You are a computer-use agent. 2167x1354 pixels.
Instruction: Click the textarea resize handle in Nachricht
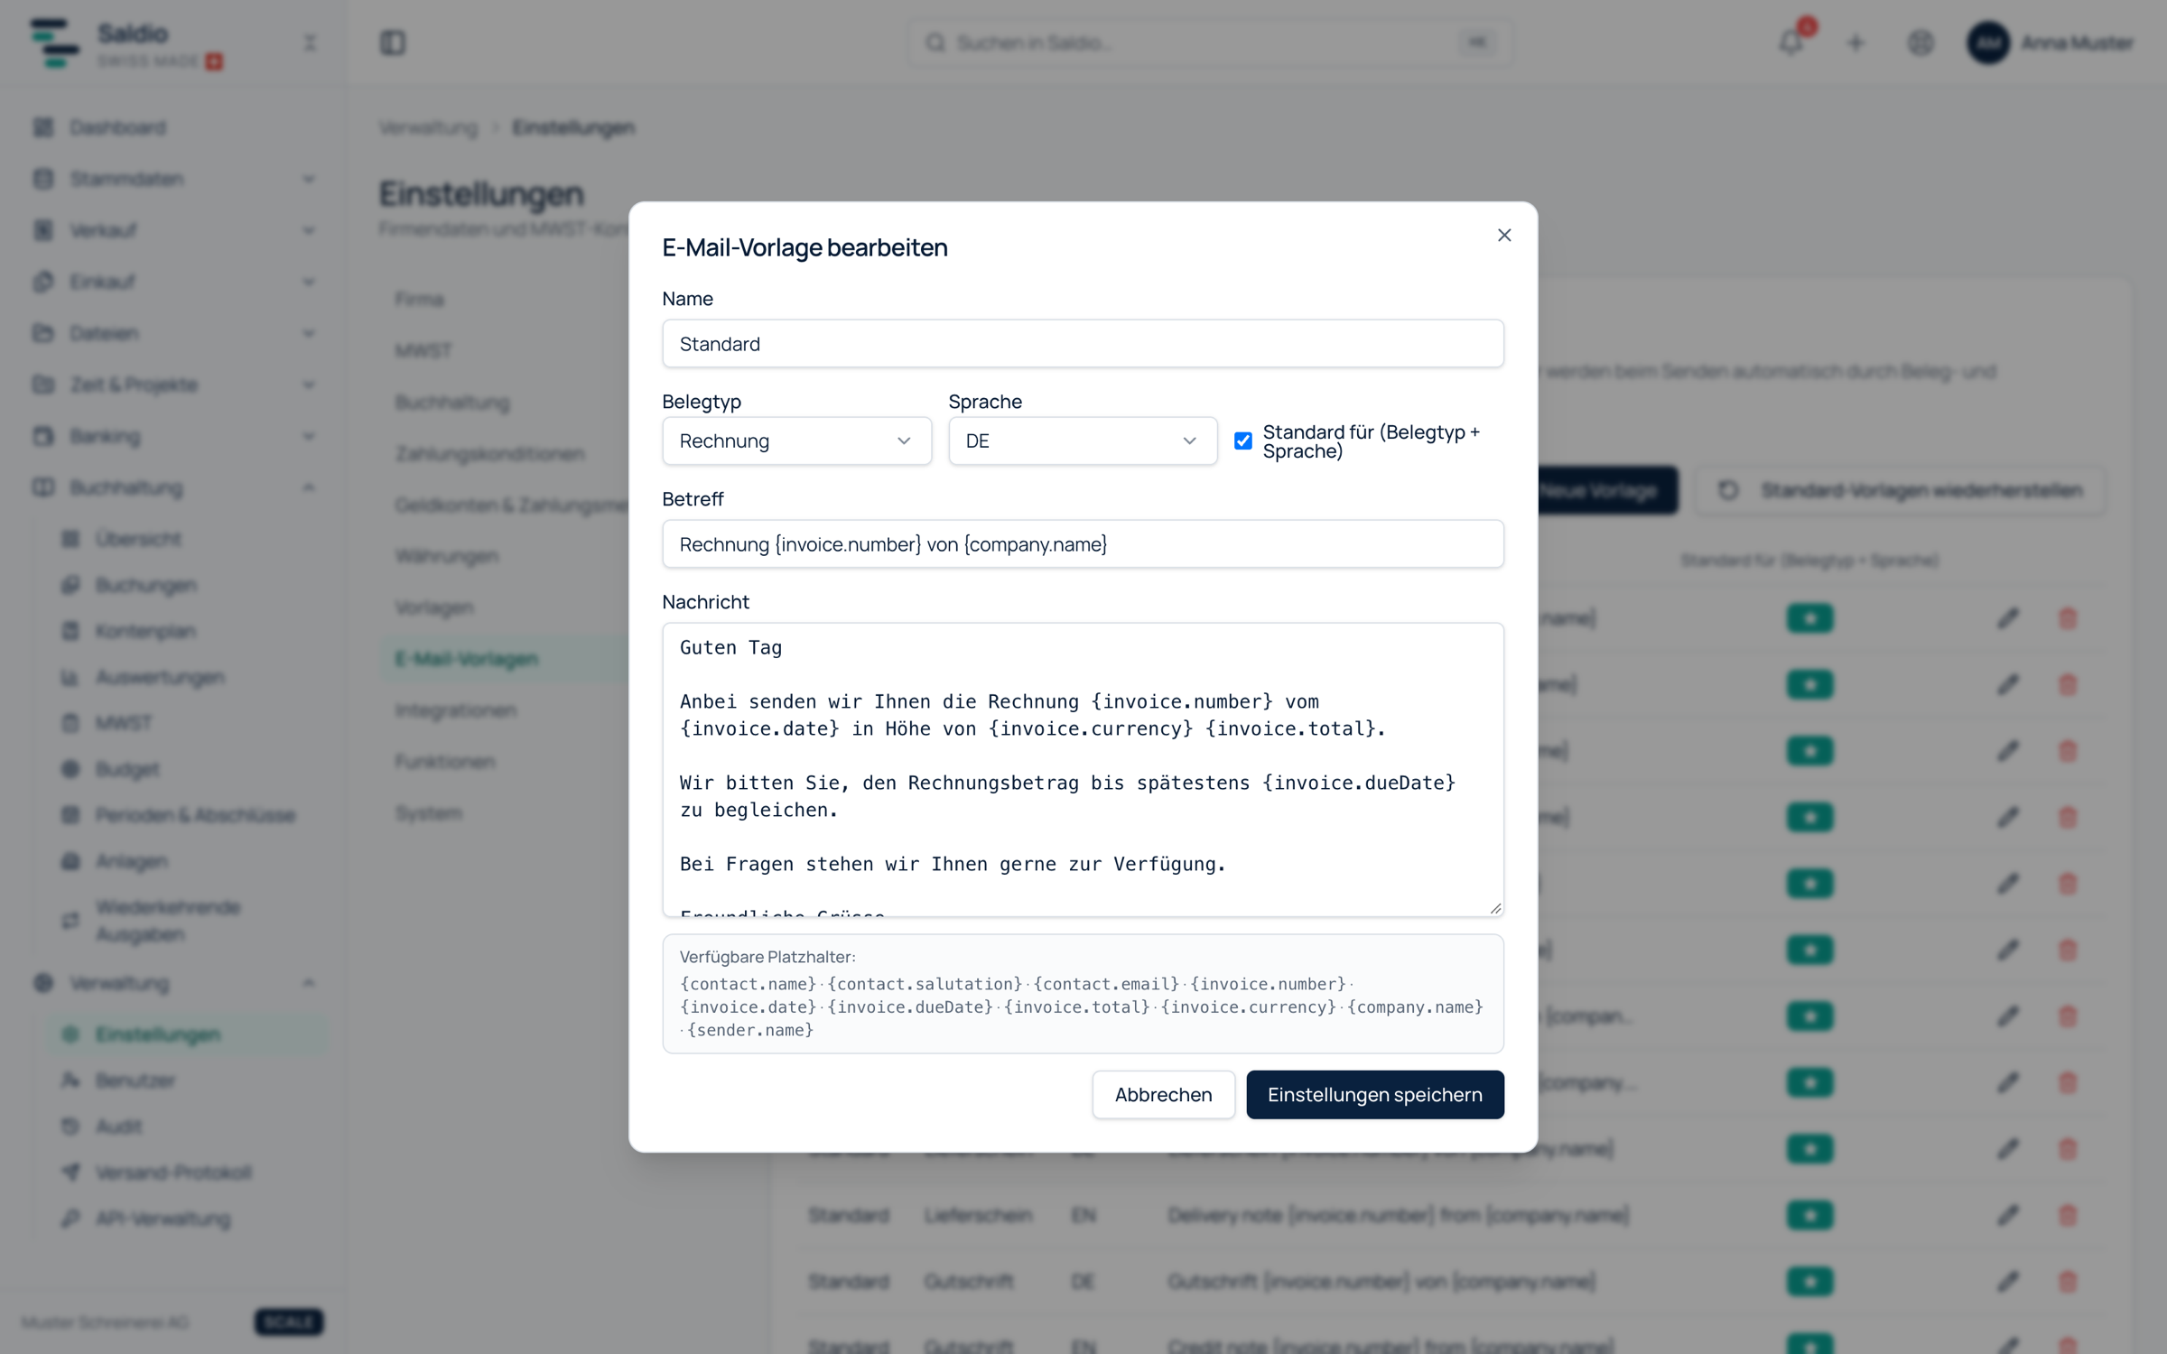pyautogui.click(x=1495, y=908)
